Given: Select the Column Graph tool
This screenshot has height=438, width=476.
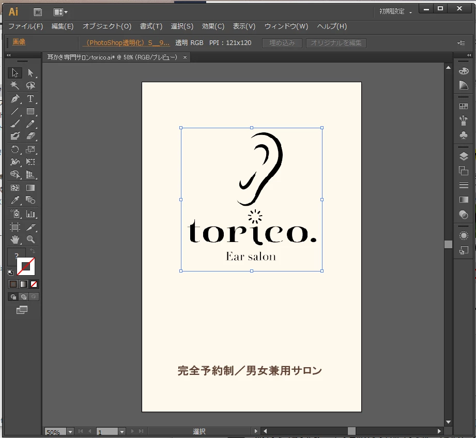Looking at the screenshot, I should tap(30, 214).
